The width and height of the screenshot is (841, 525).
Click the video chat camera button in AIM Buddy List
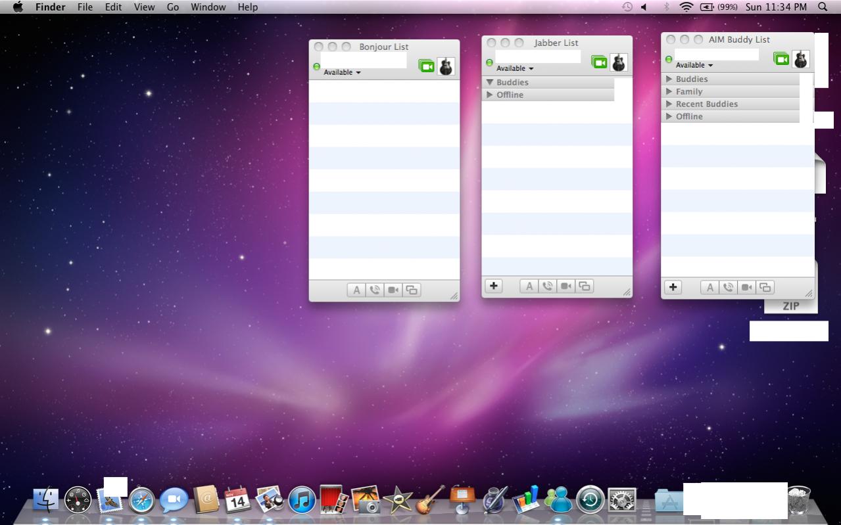(746, 287)
